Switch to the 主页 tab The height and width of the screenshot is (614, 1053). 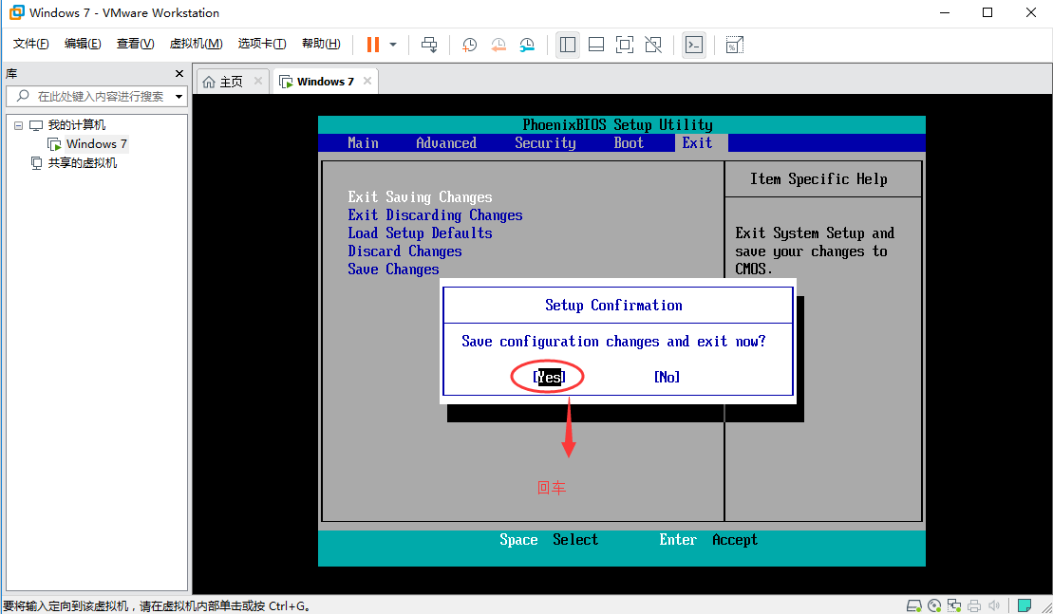point(231,82)
